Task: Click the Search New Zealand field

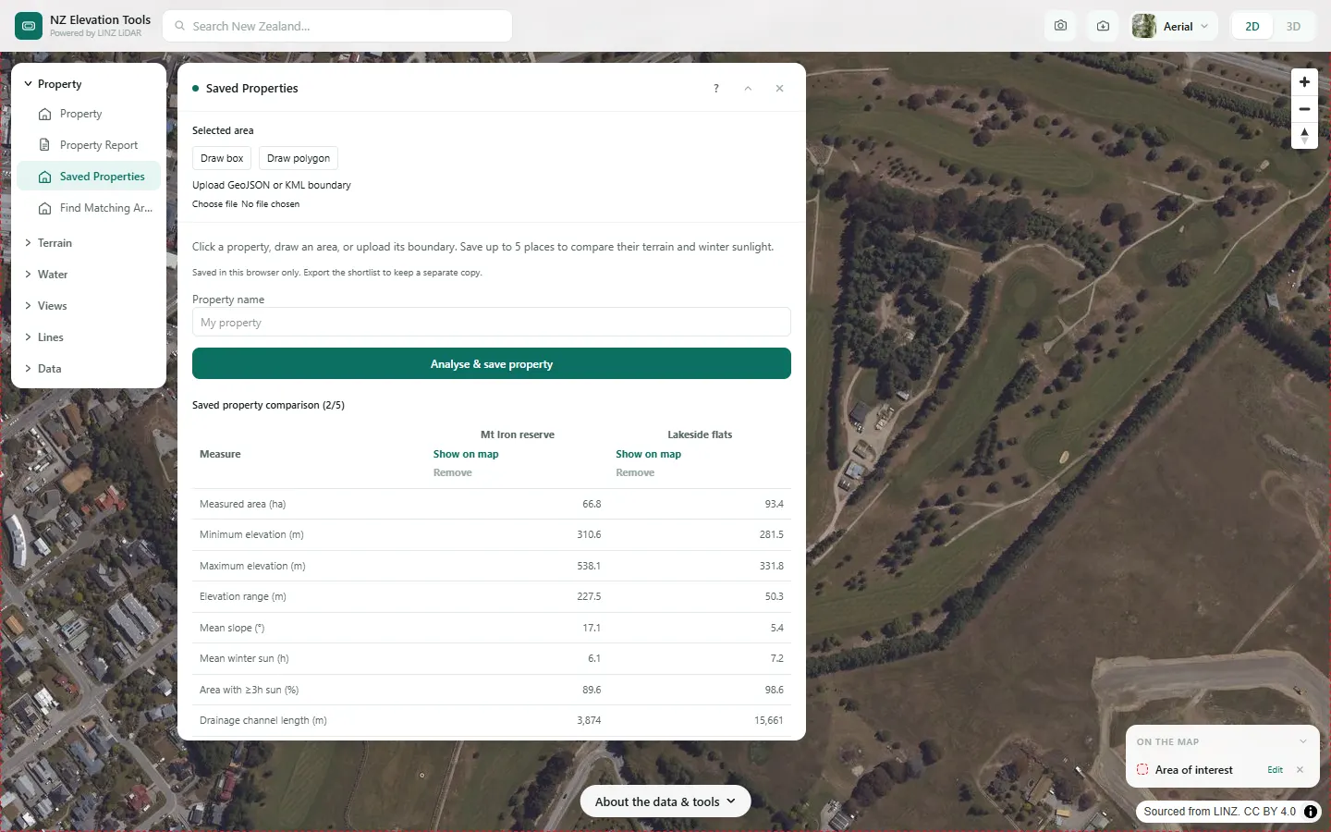Action: click(x=337, y=26)
